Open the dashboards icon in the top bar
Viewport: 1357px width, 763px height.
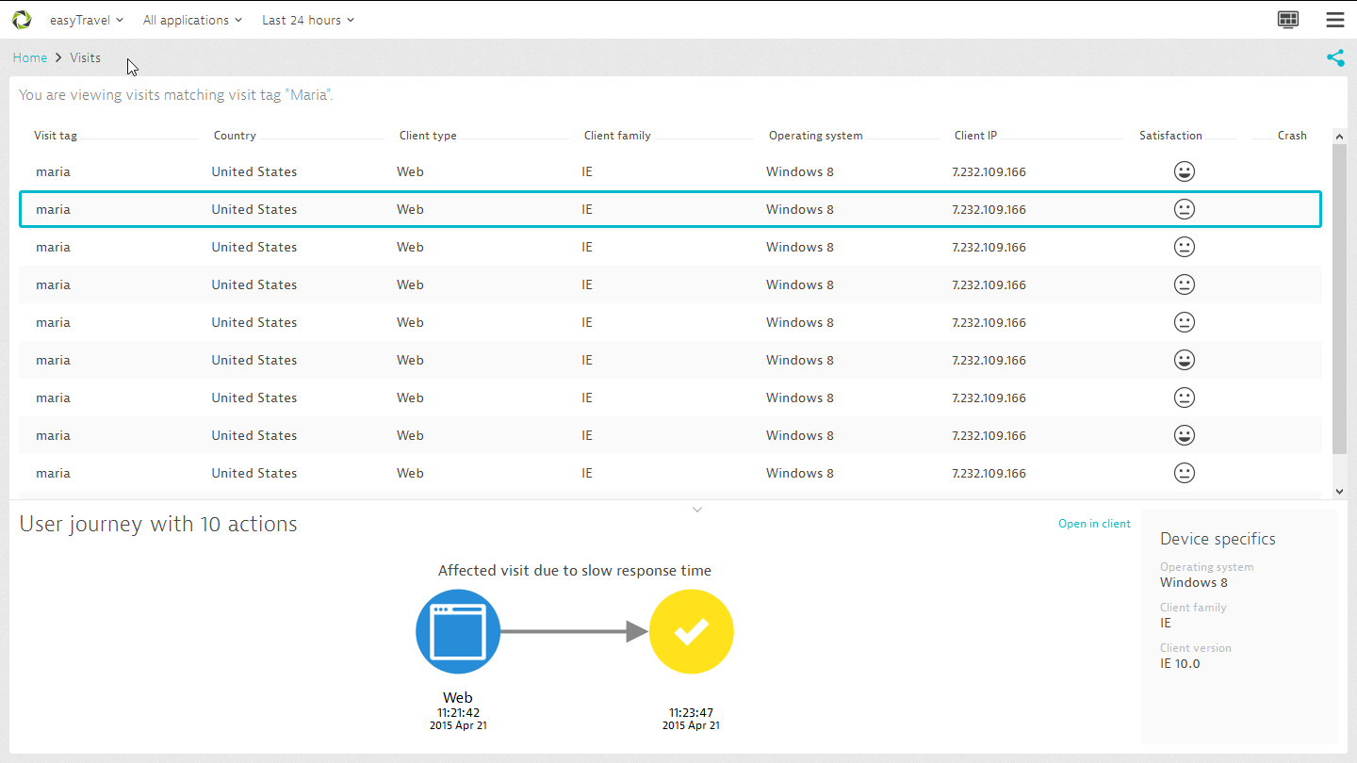(x=1287, y=20)
